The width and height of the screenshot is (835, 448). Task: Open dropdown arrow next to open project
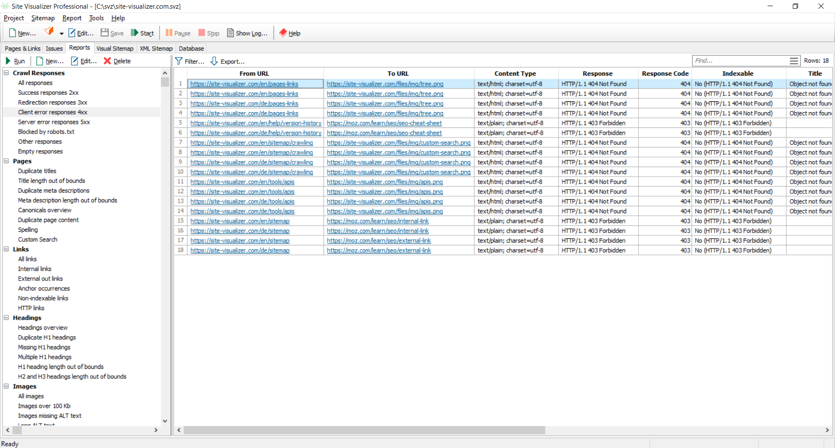pyautogui.click(x=61, y=33)
